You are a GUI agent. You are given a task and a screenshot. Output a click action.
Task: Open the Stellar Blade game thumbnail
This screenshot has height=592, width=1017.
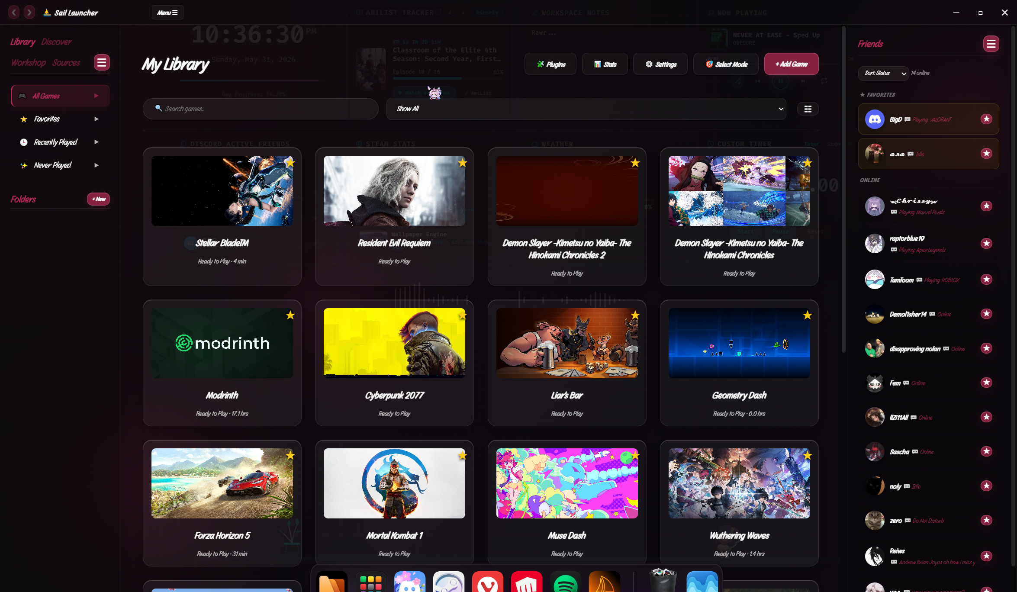click(222, 191)
